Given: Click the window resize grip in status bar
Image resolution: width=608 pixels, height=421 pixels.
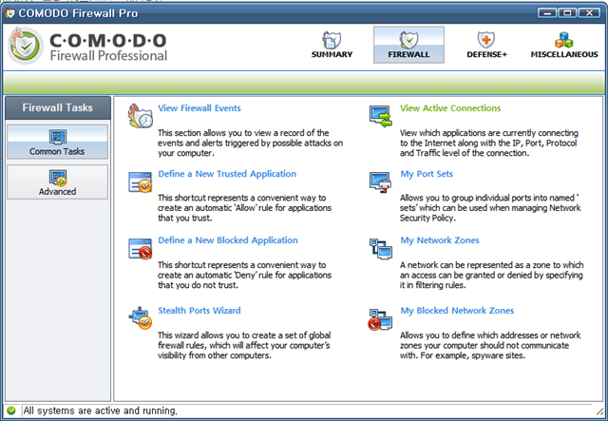Looking at the screenshot, I should click(x=600, y=411).
